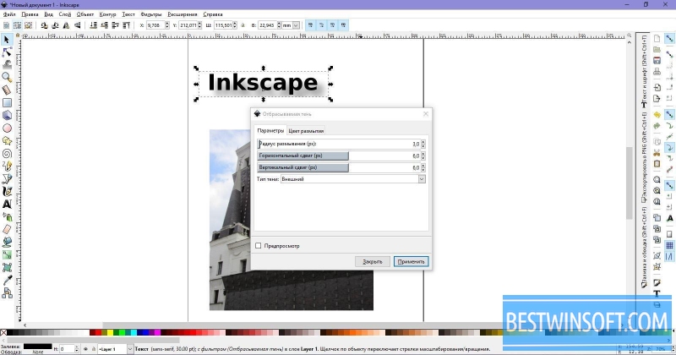
Task: Click the New document icon
Action: [657, 38]
